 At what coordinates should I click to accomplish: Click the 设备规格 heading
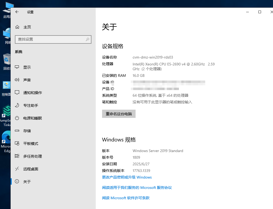click(112, 46)
